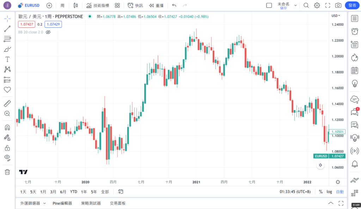Viewport: 361px width, 209px height.
Task: Click the blue 發表 publish button
Action: tap(352, 5)
